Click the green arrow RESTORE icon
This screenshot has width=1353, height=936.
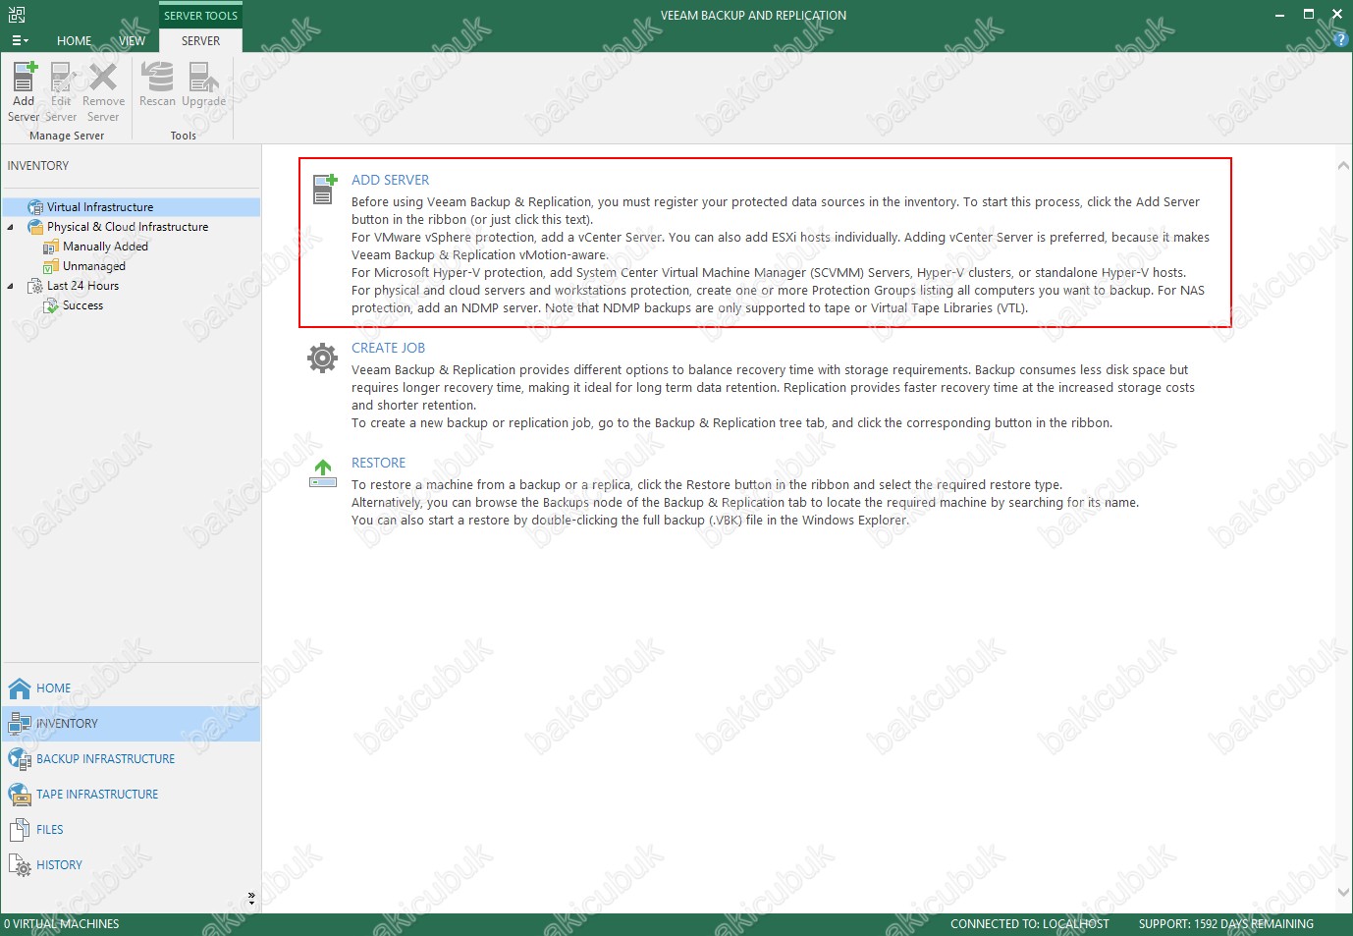tap(323, 473)
